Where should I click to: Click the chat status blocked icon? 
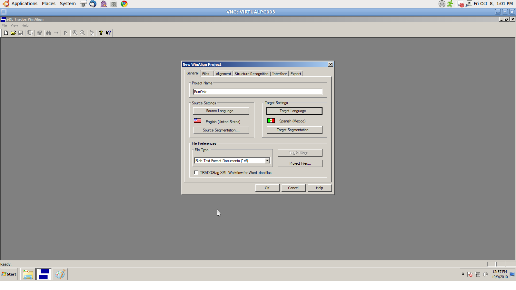461,4
